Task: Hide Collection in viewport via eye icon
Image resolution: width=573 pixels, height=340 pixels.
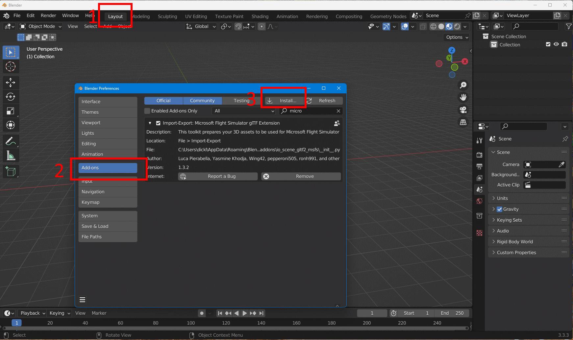Action: (x=556, y=44)
